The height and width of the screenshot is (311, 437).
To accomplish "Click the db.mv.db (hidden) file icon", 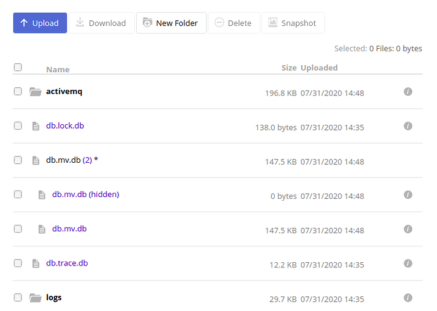I will 42,195.
